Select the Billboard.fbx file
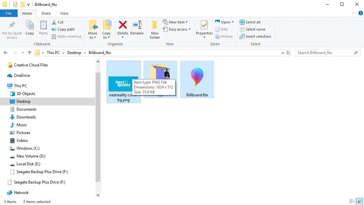Image resolution: width=364 pixels, height=205 pixels. coord(197,79)
